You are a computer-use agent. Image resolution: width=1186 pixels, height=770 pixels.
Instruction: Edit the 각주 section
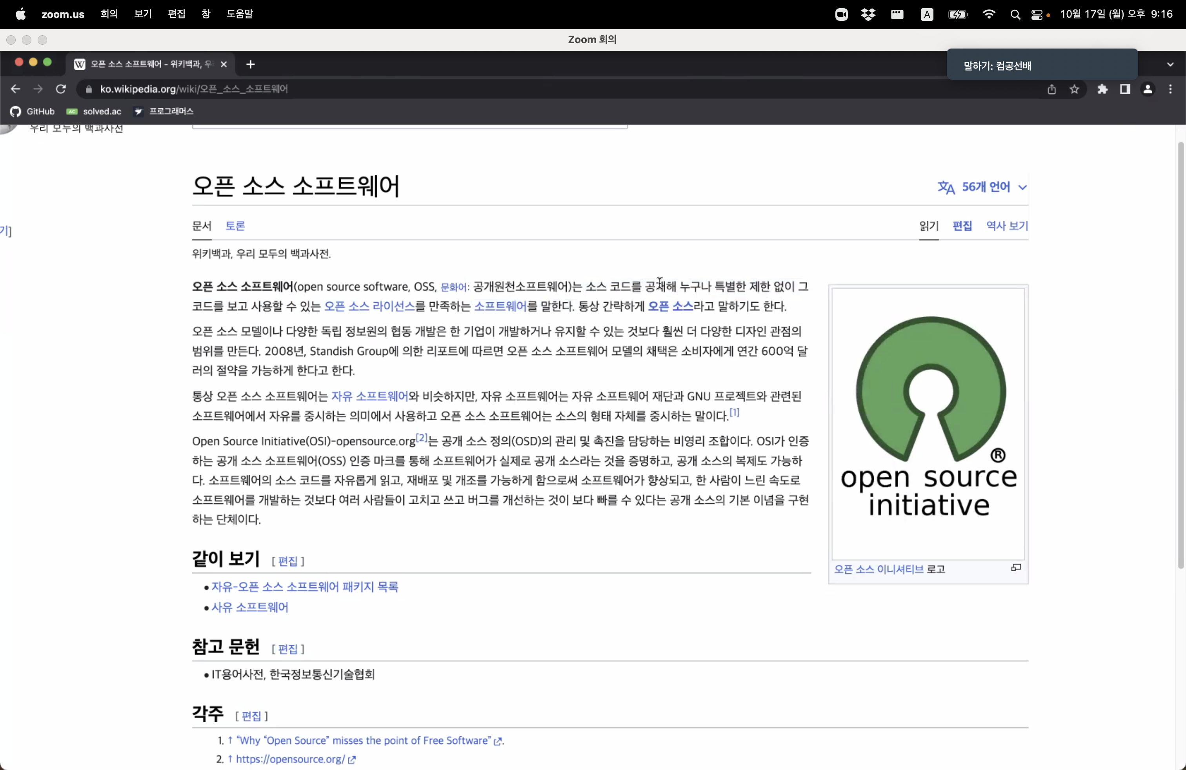click(251, 716)
